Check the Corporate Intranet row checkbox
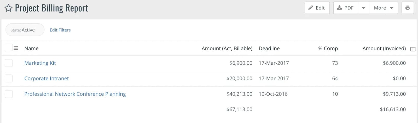The height and width of the screenshot is (123, 418). 9,78
